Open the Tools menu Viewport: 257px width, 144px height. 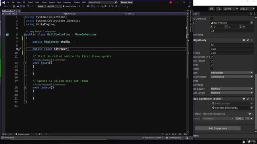coord(59,2)
